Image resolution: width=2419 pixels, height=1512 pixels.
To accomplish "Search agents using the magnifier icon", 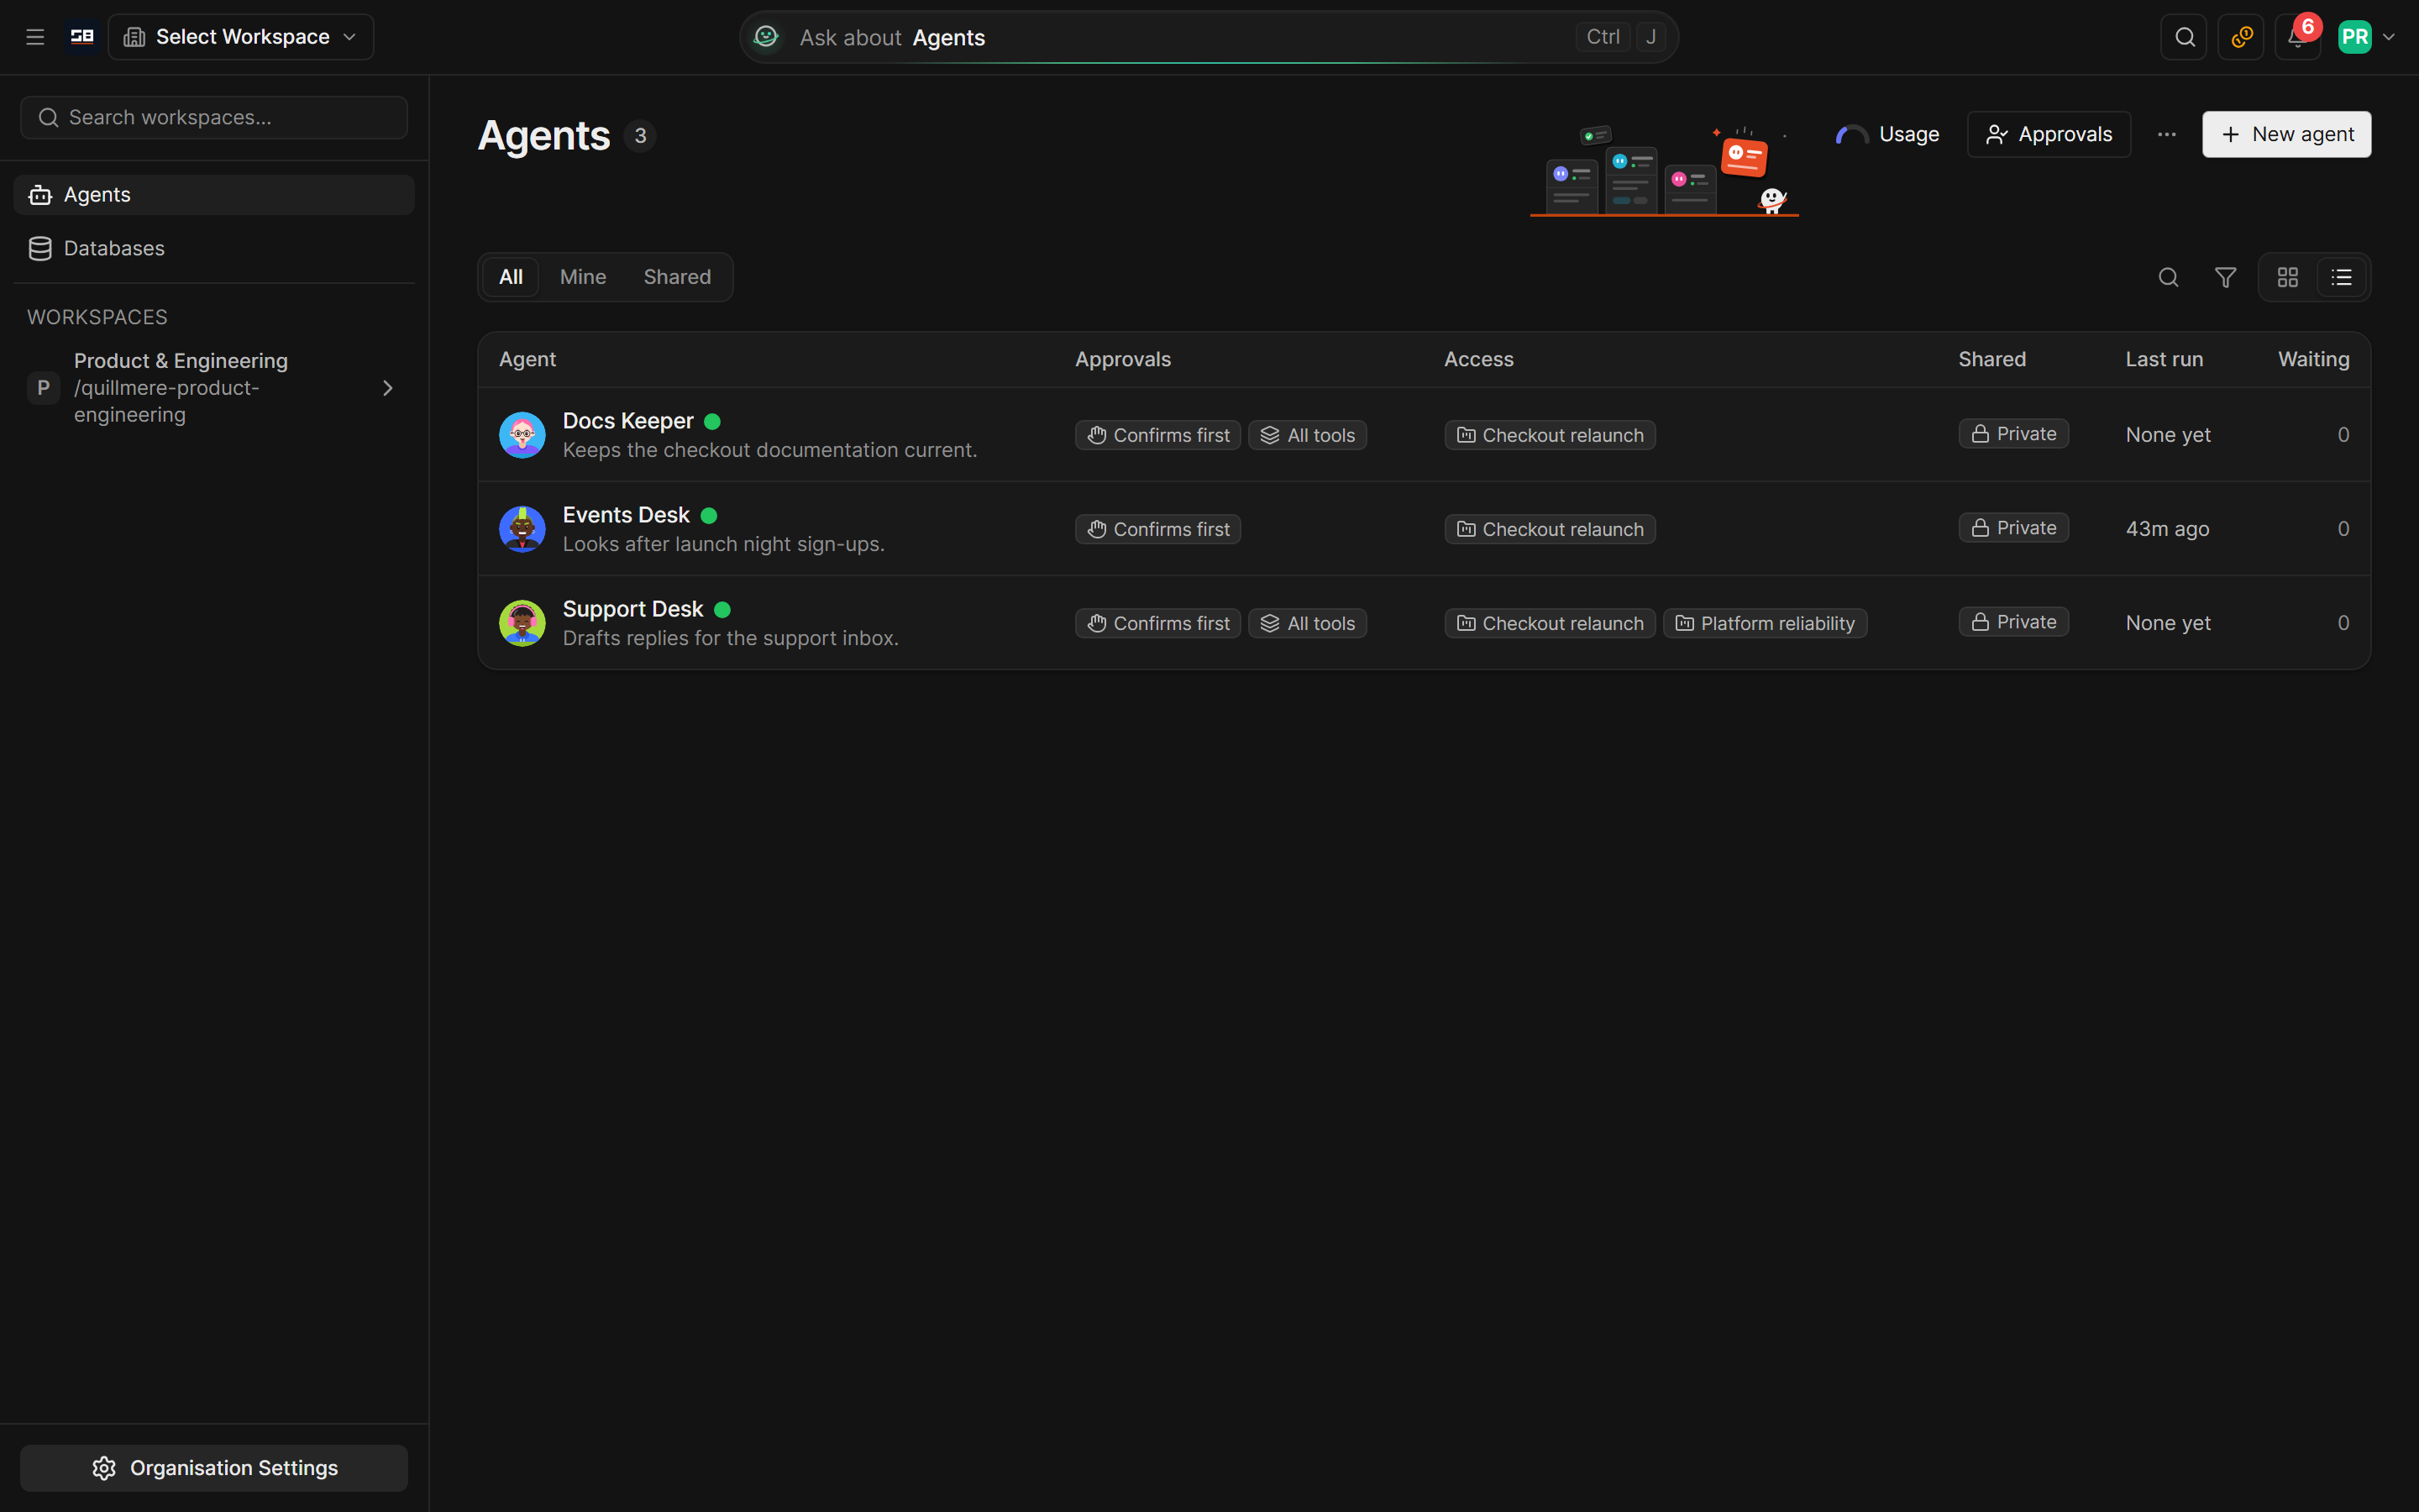I will click(x=2168, y=277).
